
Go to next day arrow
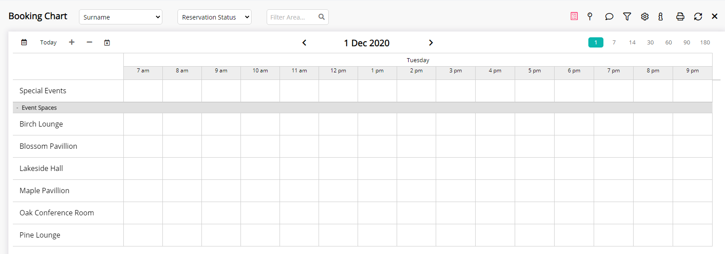click(431, 43)
